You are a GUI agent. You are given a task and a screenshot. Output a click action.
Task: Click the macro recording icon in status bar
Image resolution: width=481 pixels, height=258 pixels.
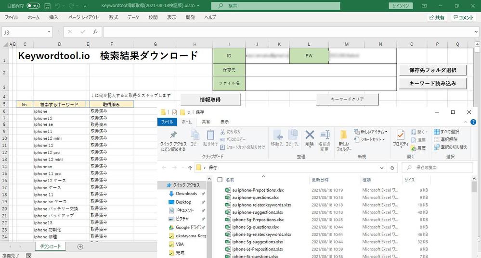(28, 255)
